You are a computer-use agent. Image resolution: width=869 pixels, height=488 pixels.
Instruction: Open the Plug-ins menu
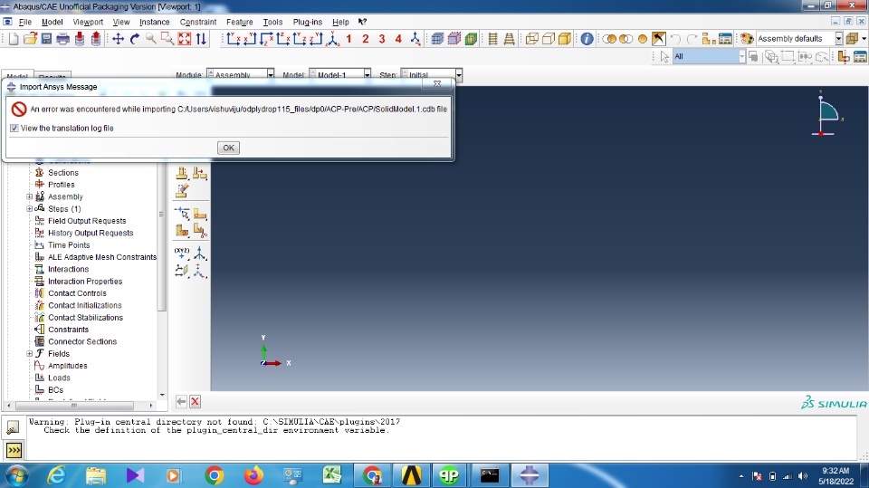(x=307, y=22)
